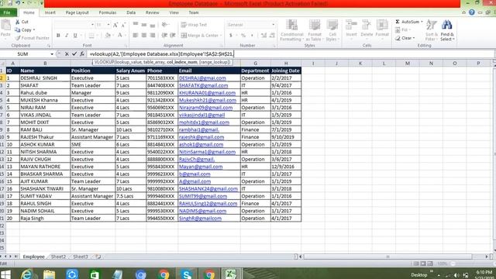496x279 pixels.
Task: Open Sort & Filter tool
Action: coord(432,30)
